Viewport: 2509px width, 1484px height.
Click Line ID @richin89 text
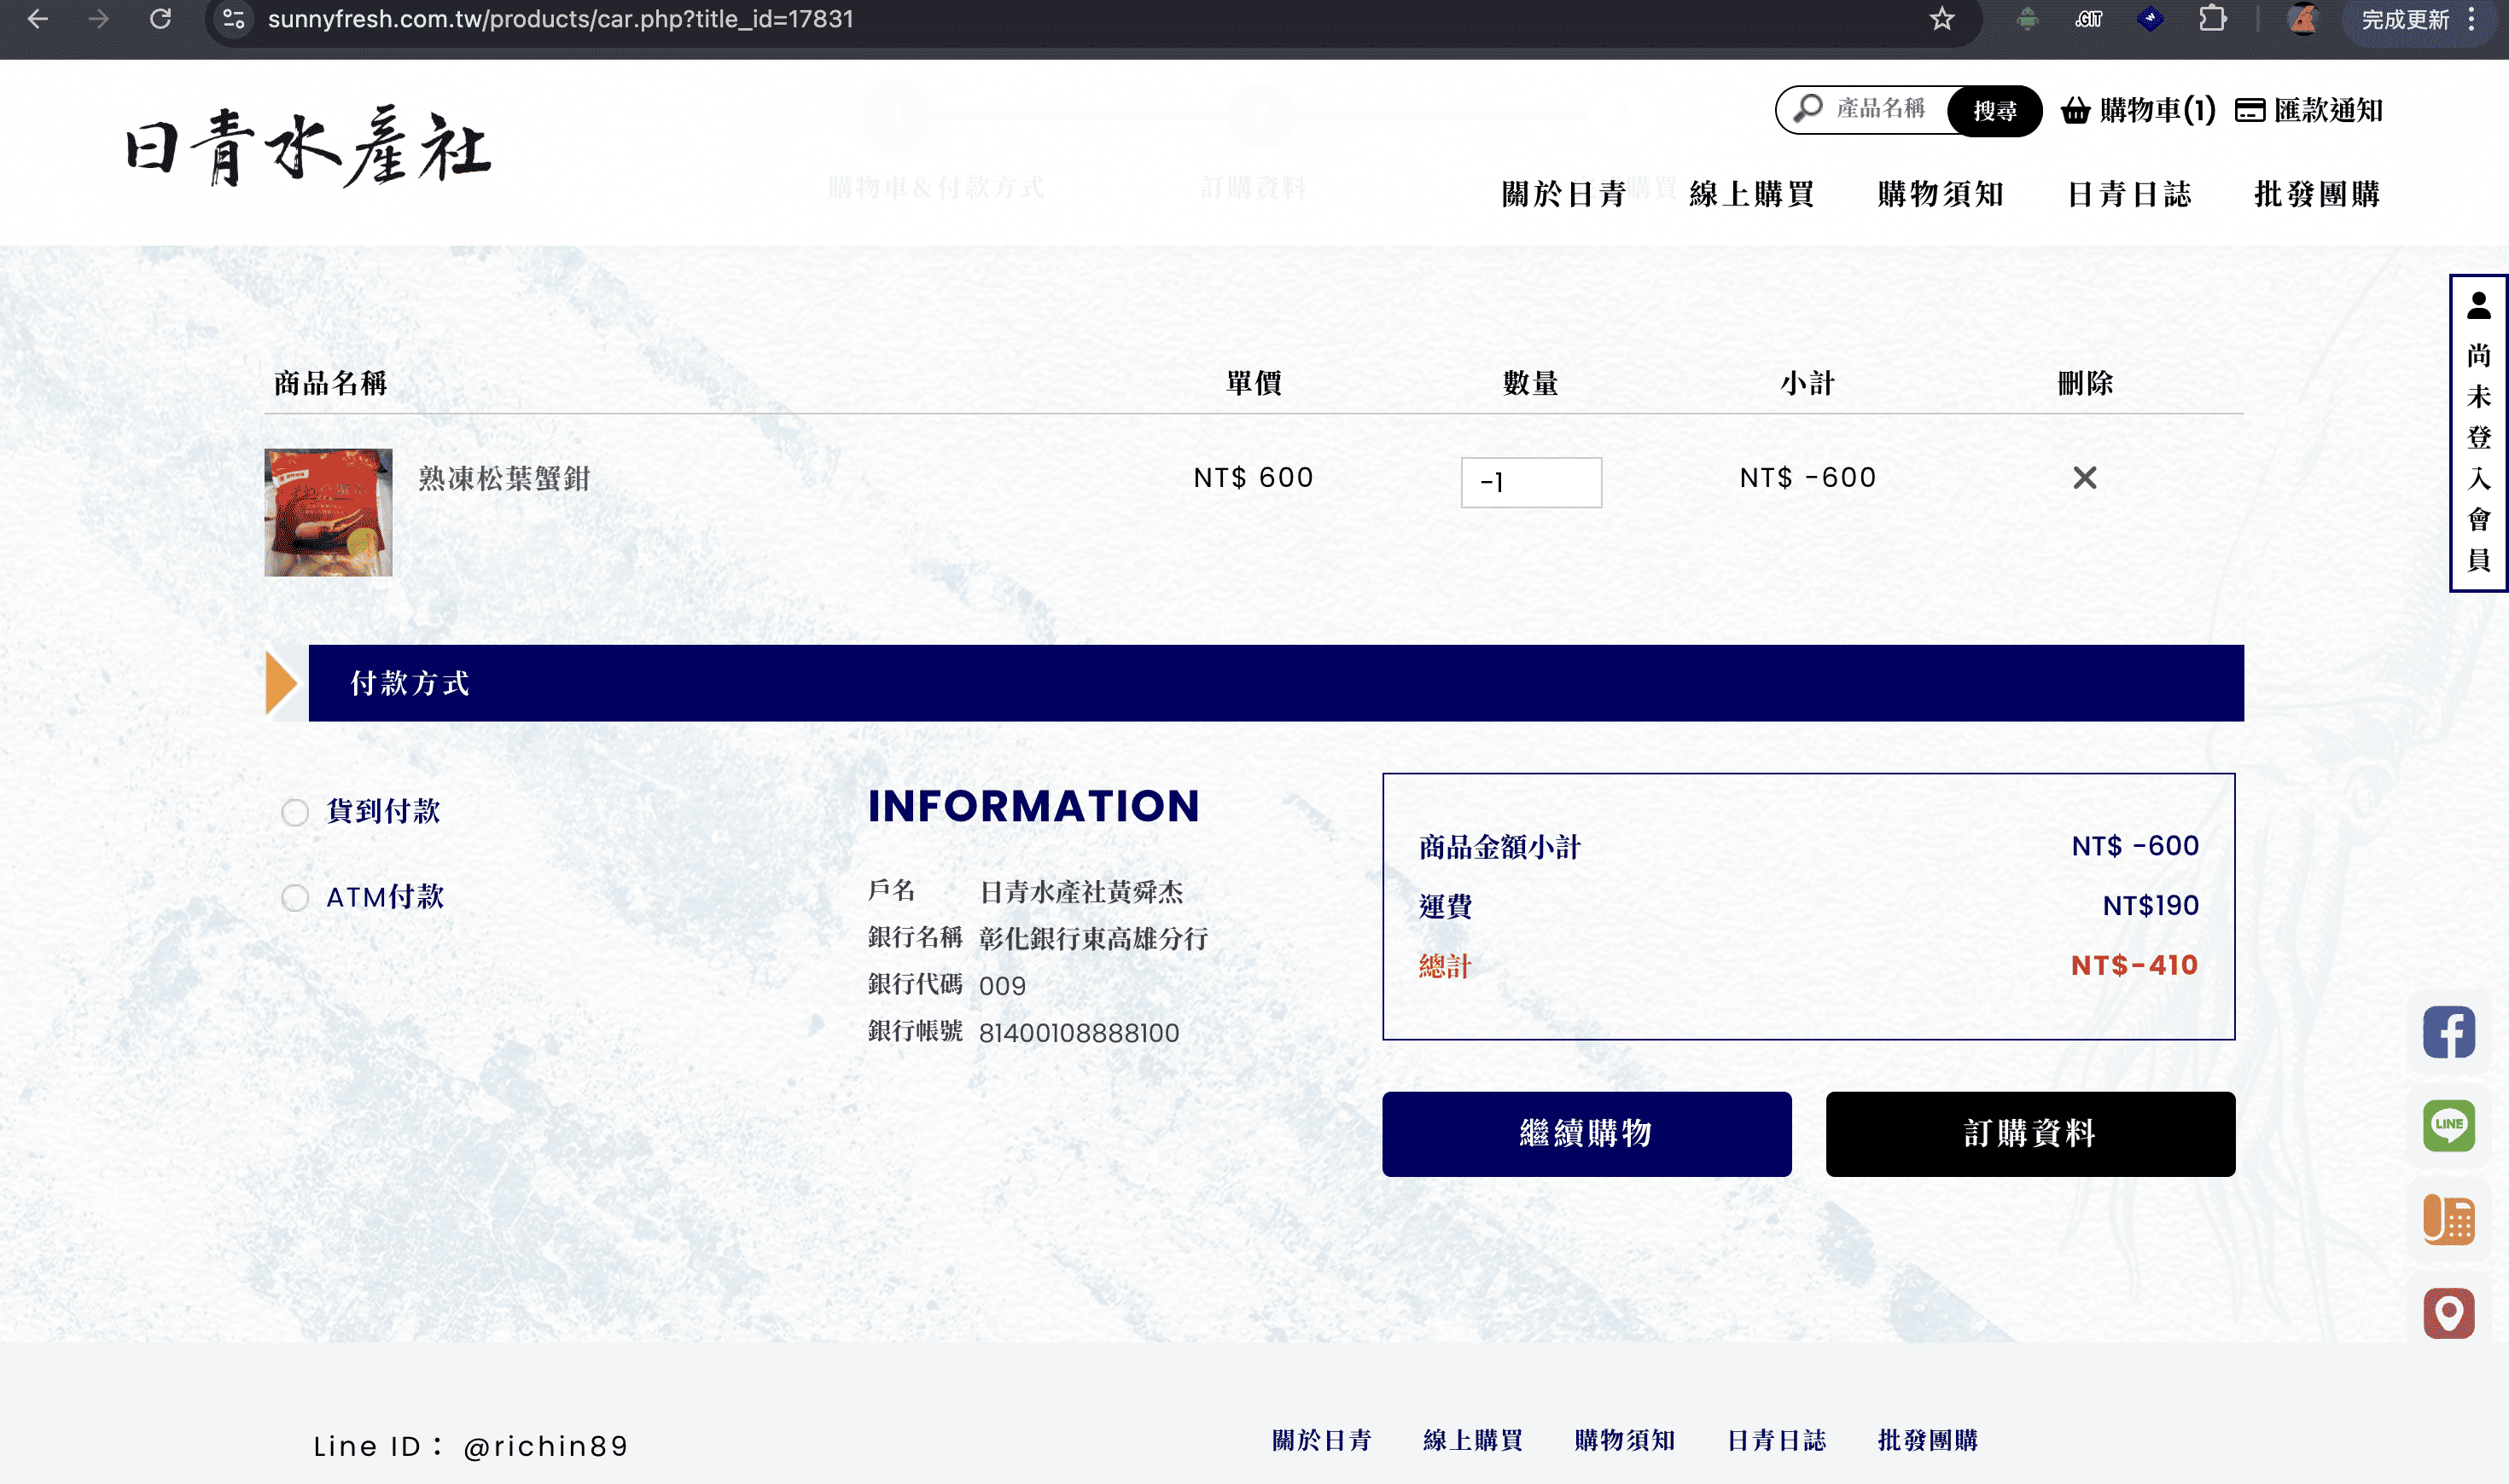coord(470,1446)
